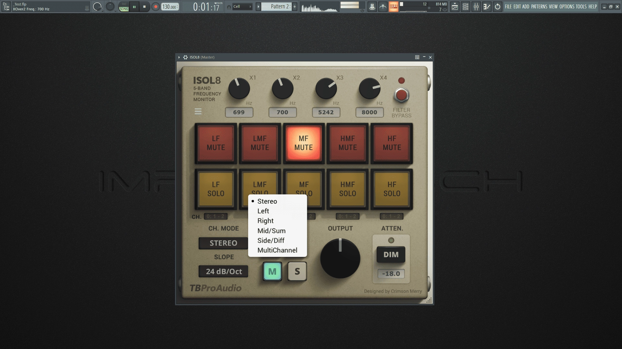Open the Channel rack icon
The height and width of the screenshot is (349, 622).
tap(466, 6)
